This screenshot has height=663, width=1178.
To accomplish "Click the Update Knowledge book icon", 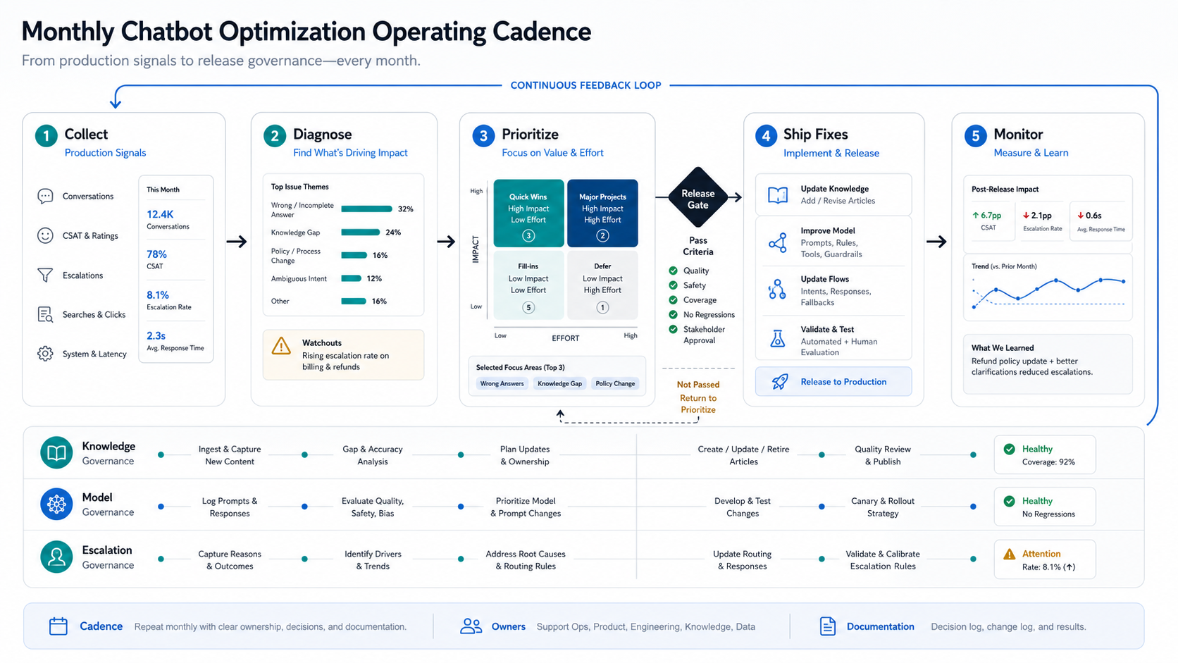I will tap(778, 195).
